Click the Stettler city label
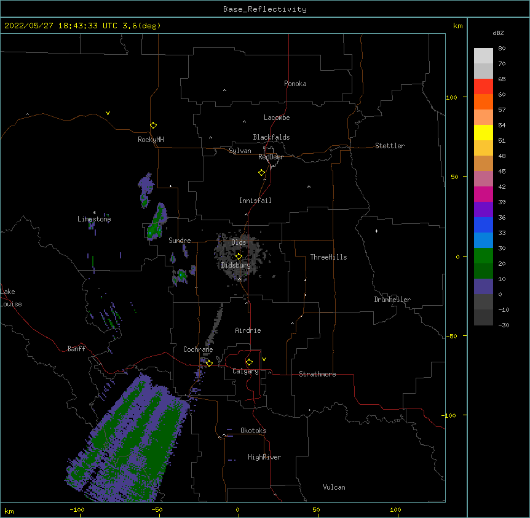The height and width of the screenshot is (518, 530). [390, 146]
